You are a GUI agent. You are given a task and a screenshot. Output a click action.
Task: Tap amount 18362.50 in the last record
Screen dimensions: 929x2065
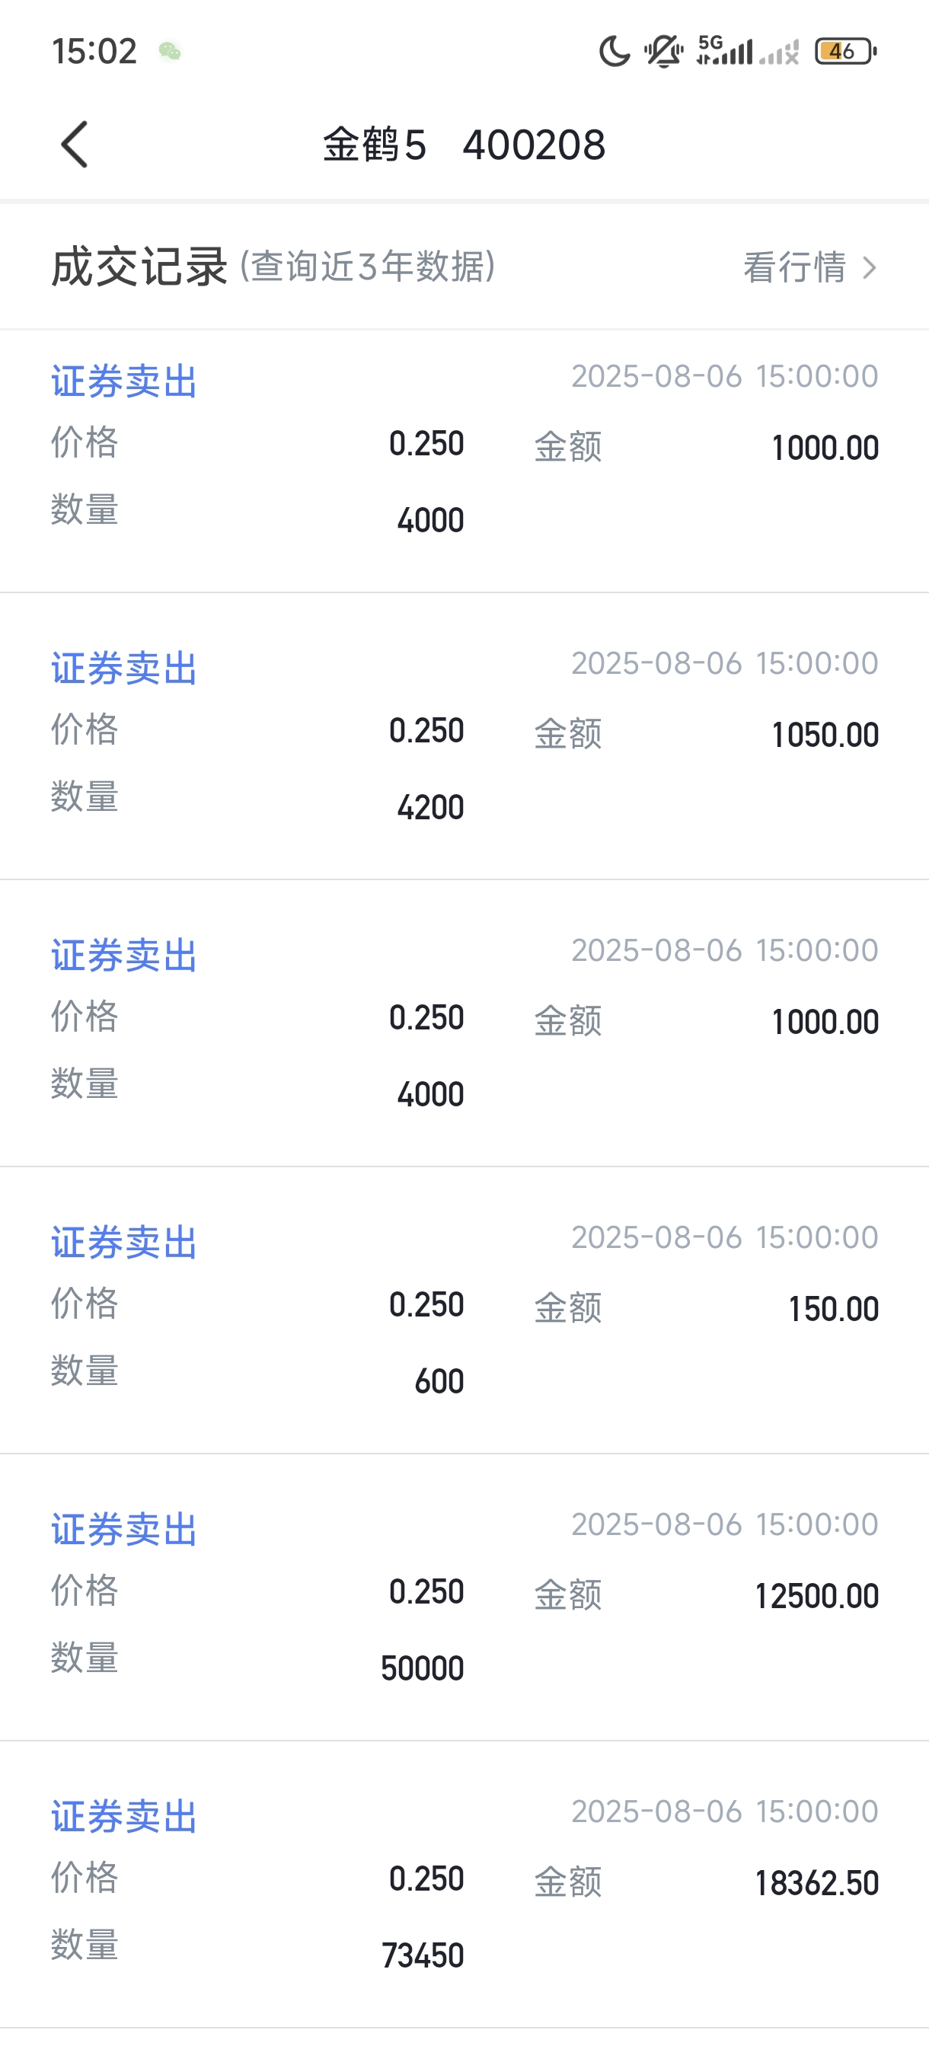[x=817, y=1883]
